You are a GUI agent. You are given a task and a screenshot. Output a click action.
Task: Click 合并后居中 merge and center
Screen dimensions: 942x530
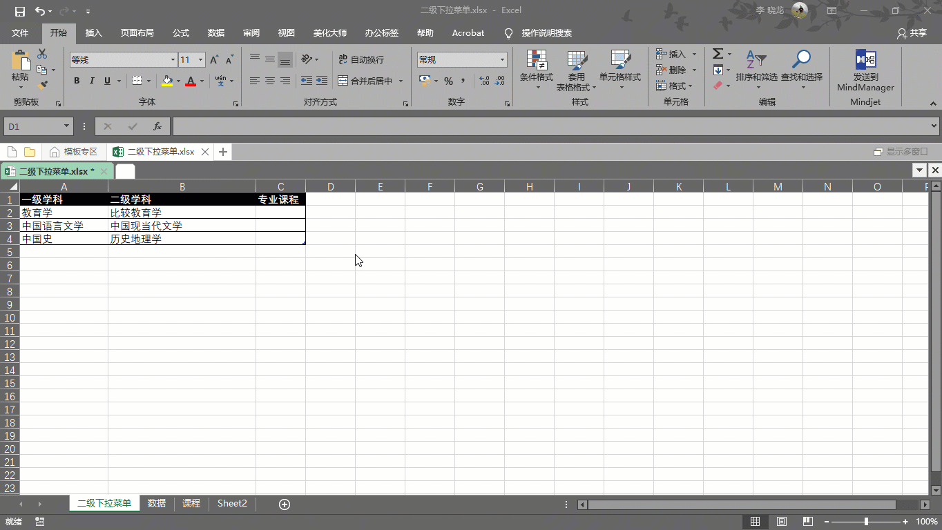365,81
